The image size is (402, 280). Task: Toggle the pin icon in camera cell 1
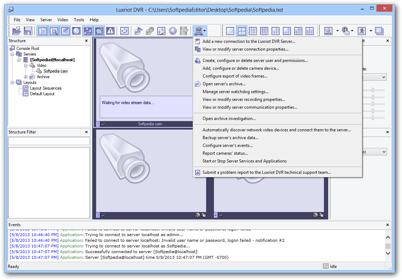tap(103, 124)
